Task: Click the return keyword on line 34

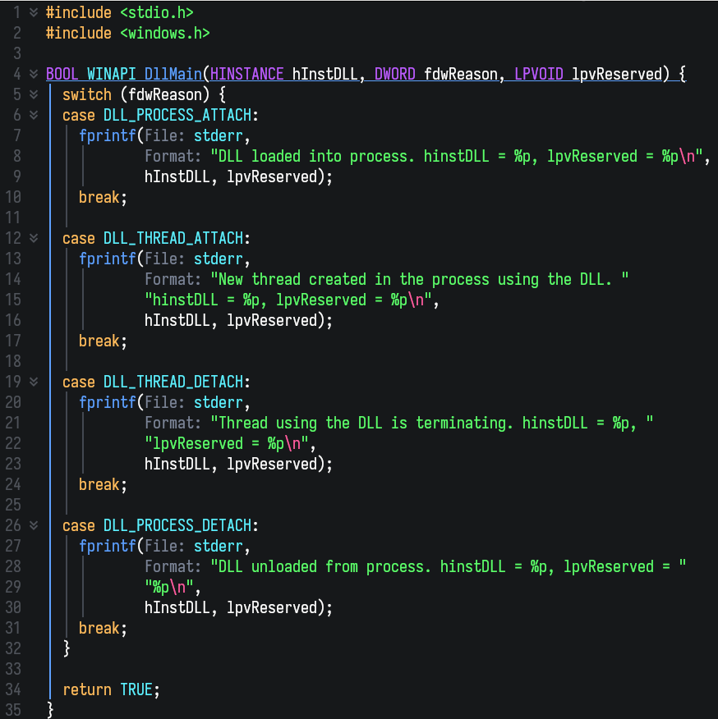Action: click(x=87, y=689)
